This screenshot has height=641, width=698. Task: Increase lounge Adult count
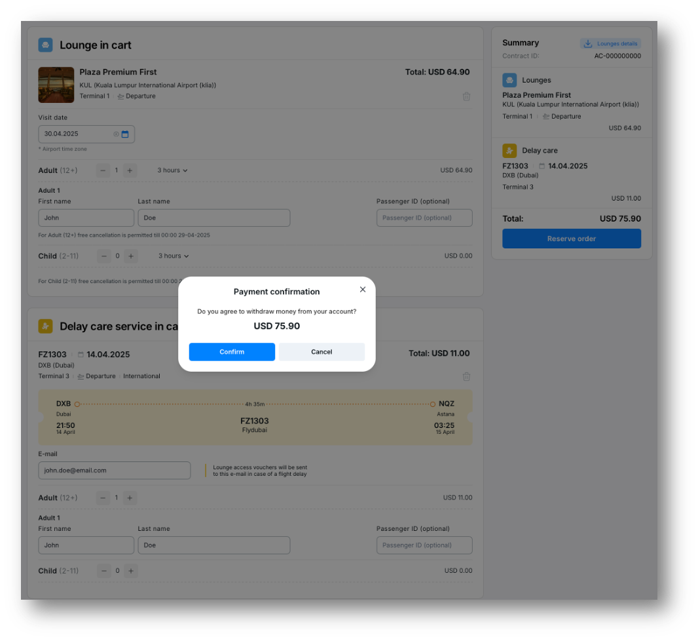pos(130,170)
